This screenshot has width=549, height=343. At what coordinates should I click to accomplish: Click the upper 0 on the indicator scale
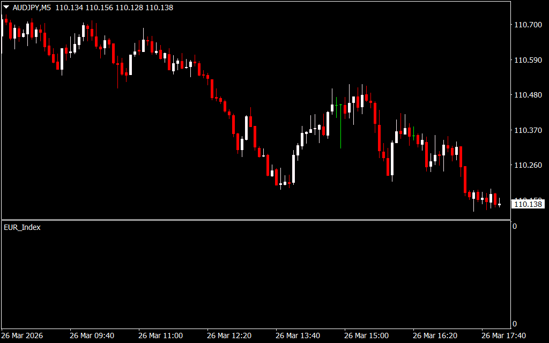pos(515,226)
